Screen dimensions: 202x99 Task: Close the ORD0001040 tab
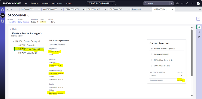click(128, 9)
